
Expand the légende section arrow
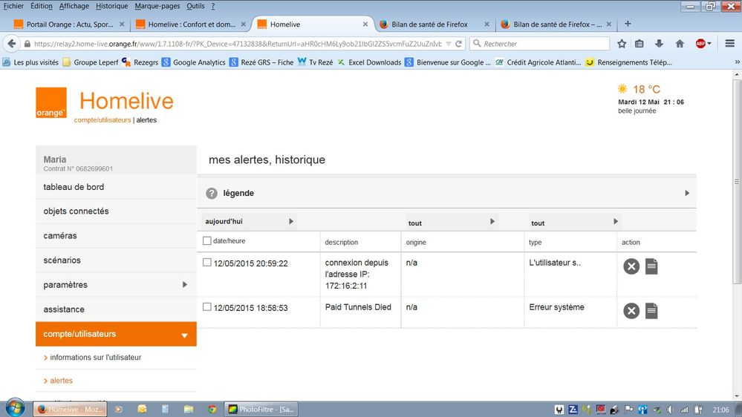coord(687,194)
